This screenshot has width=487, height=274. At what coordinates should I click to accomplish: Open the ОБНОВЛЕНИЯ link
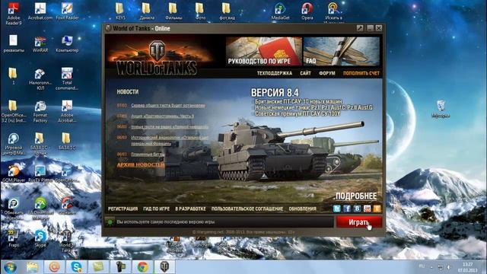point(303,209)
